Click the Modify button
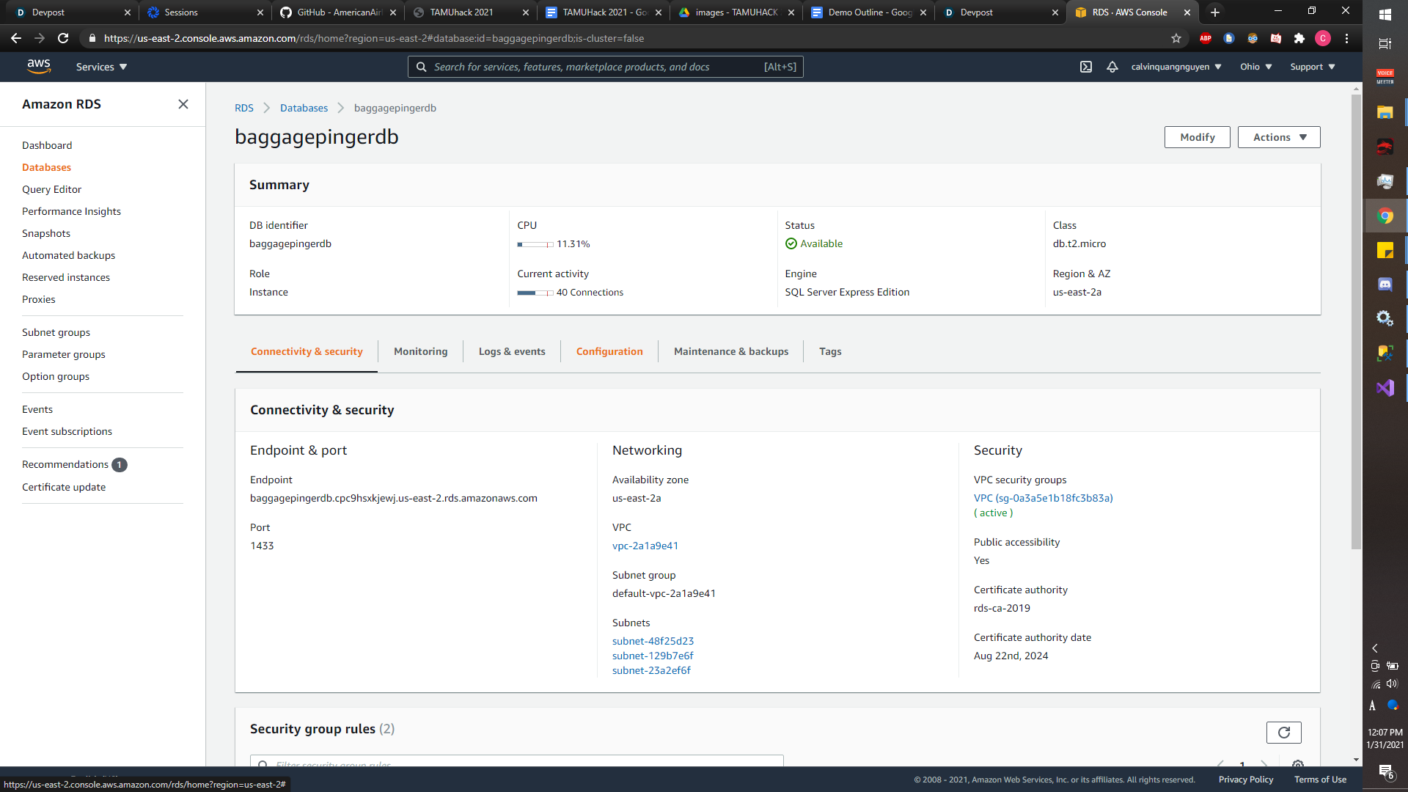Image resolution: width=1408 pixels, height=792 pixels. 1197,137
